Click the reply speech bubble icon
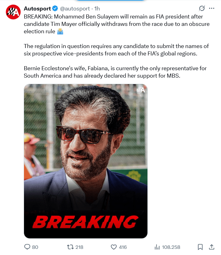The height and width of the screenshot is (255, 221). click(27, 247)
